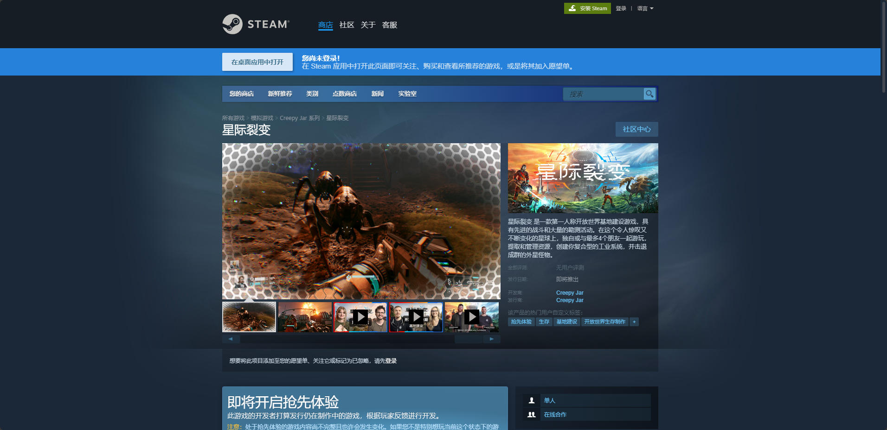Play the fourth thumbnail video
Viewport: 887px width, 430px height.
click(416, 317)
